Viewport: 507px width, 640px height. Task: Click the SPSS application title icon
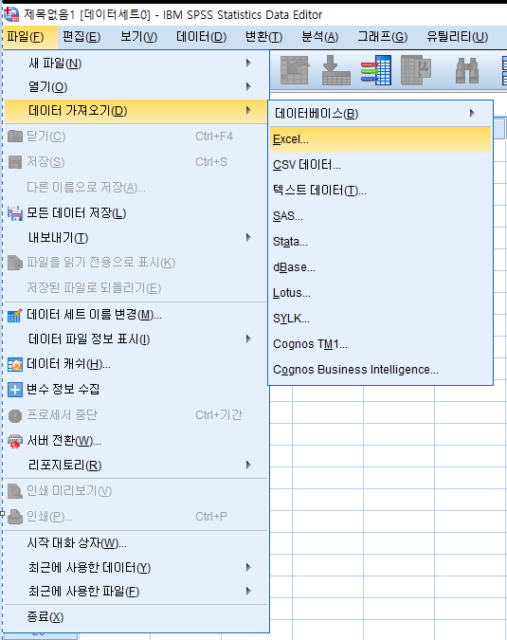[11, 14]
